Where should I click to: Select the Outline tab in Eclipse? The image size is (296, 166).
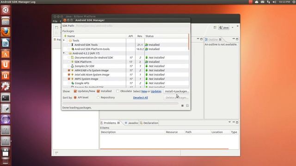tap(213, 40)
